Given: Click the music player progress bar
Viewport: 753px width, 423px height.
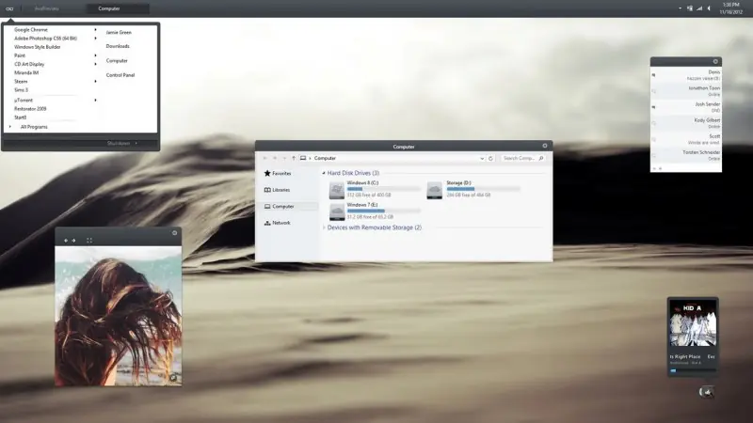Looking at the screenshot, I should pos(693,370).
